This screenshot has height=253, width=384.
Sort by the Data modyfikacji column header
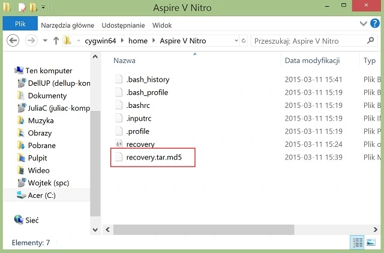(312, 61)
